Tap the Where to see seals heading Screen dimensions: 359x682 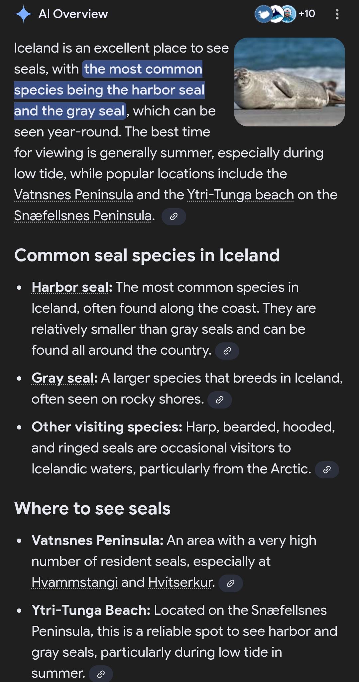click(92, 509)
